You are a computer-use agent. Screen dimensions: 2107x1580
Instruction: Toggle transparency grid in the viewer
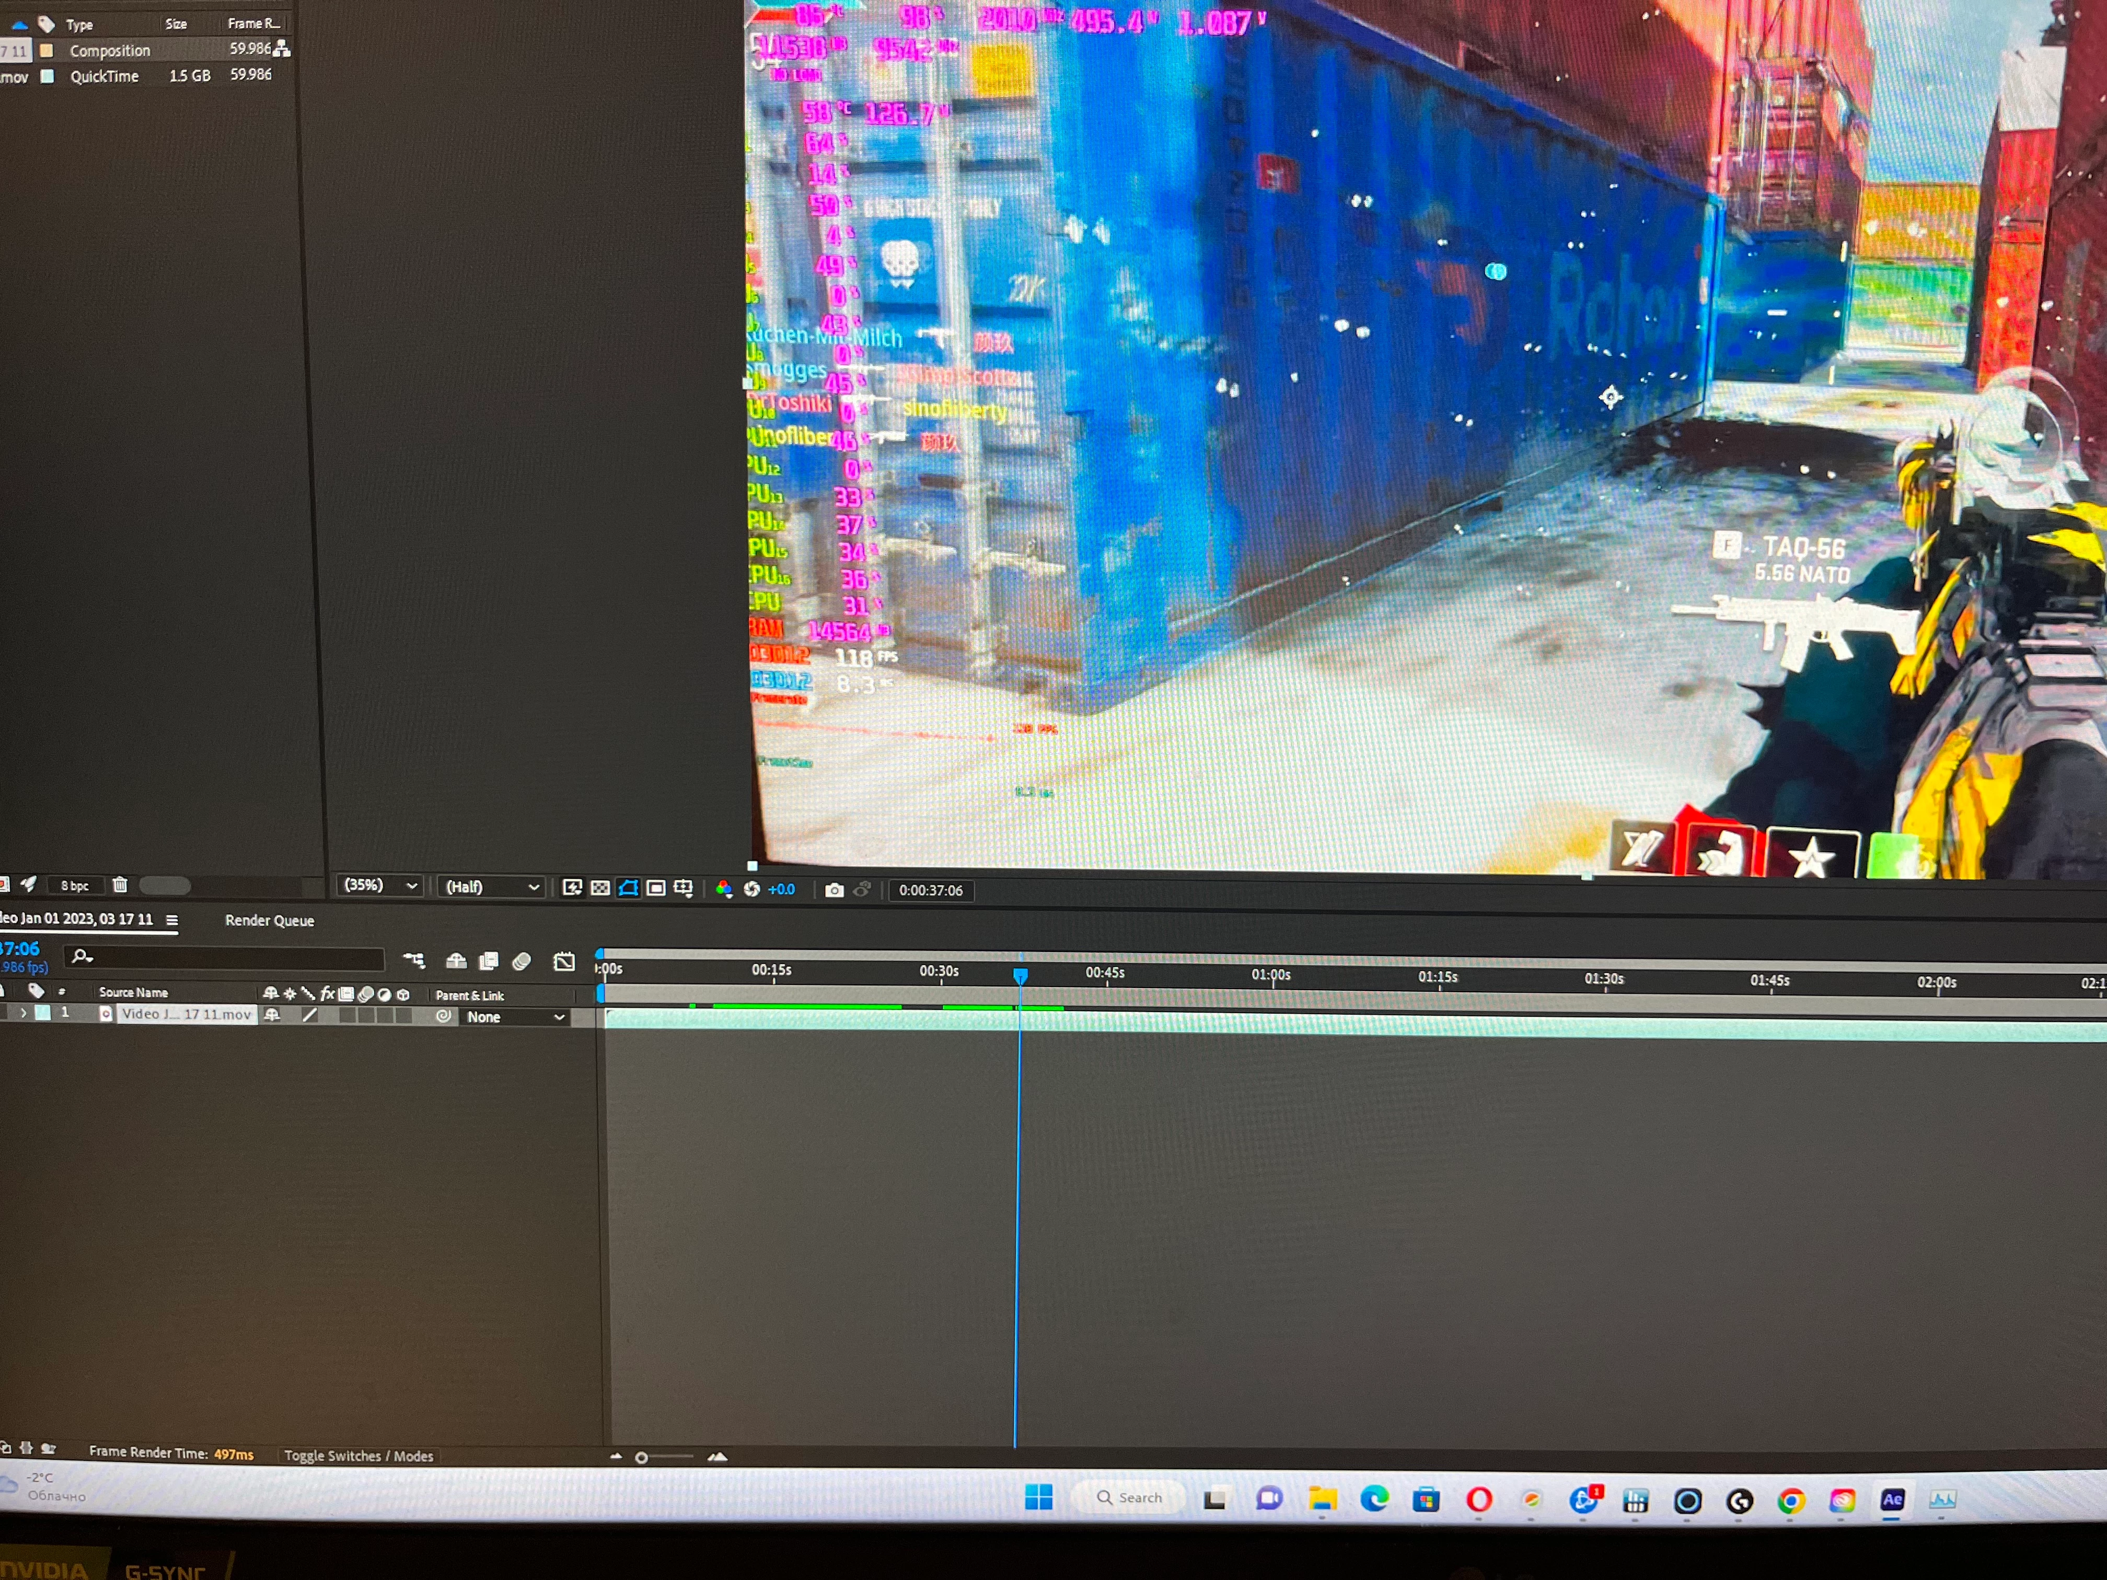click(600, 888)
